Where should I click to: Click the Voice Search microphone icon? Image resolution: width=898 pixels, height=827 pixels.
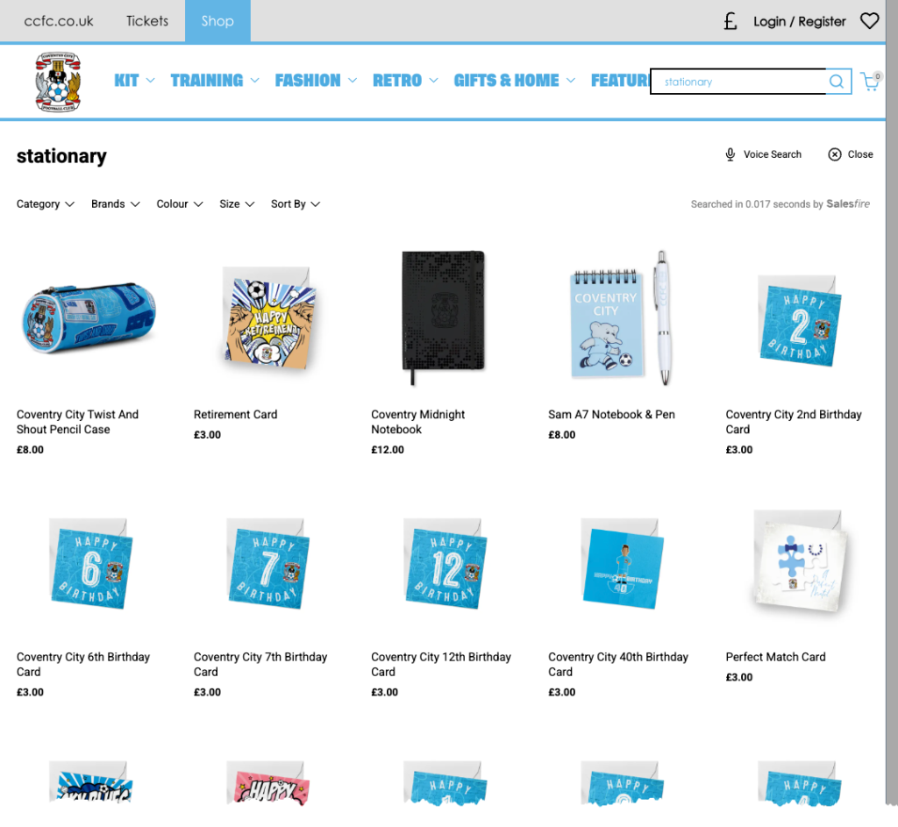pyautogui.click(x=731, y=154)
